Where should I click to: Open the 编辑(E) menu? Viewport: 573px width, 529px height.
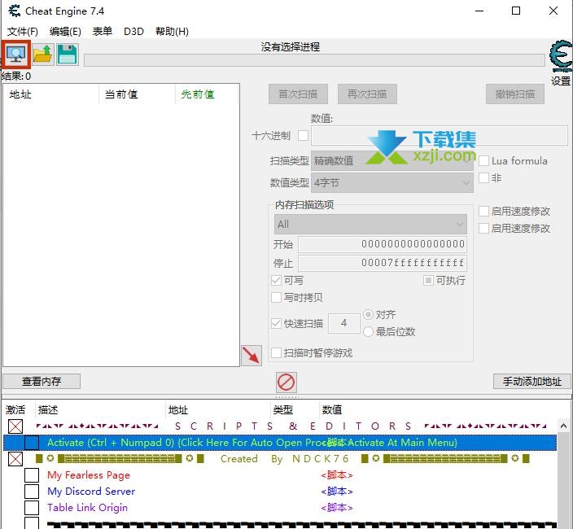65,32
